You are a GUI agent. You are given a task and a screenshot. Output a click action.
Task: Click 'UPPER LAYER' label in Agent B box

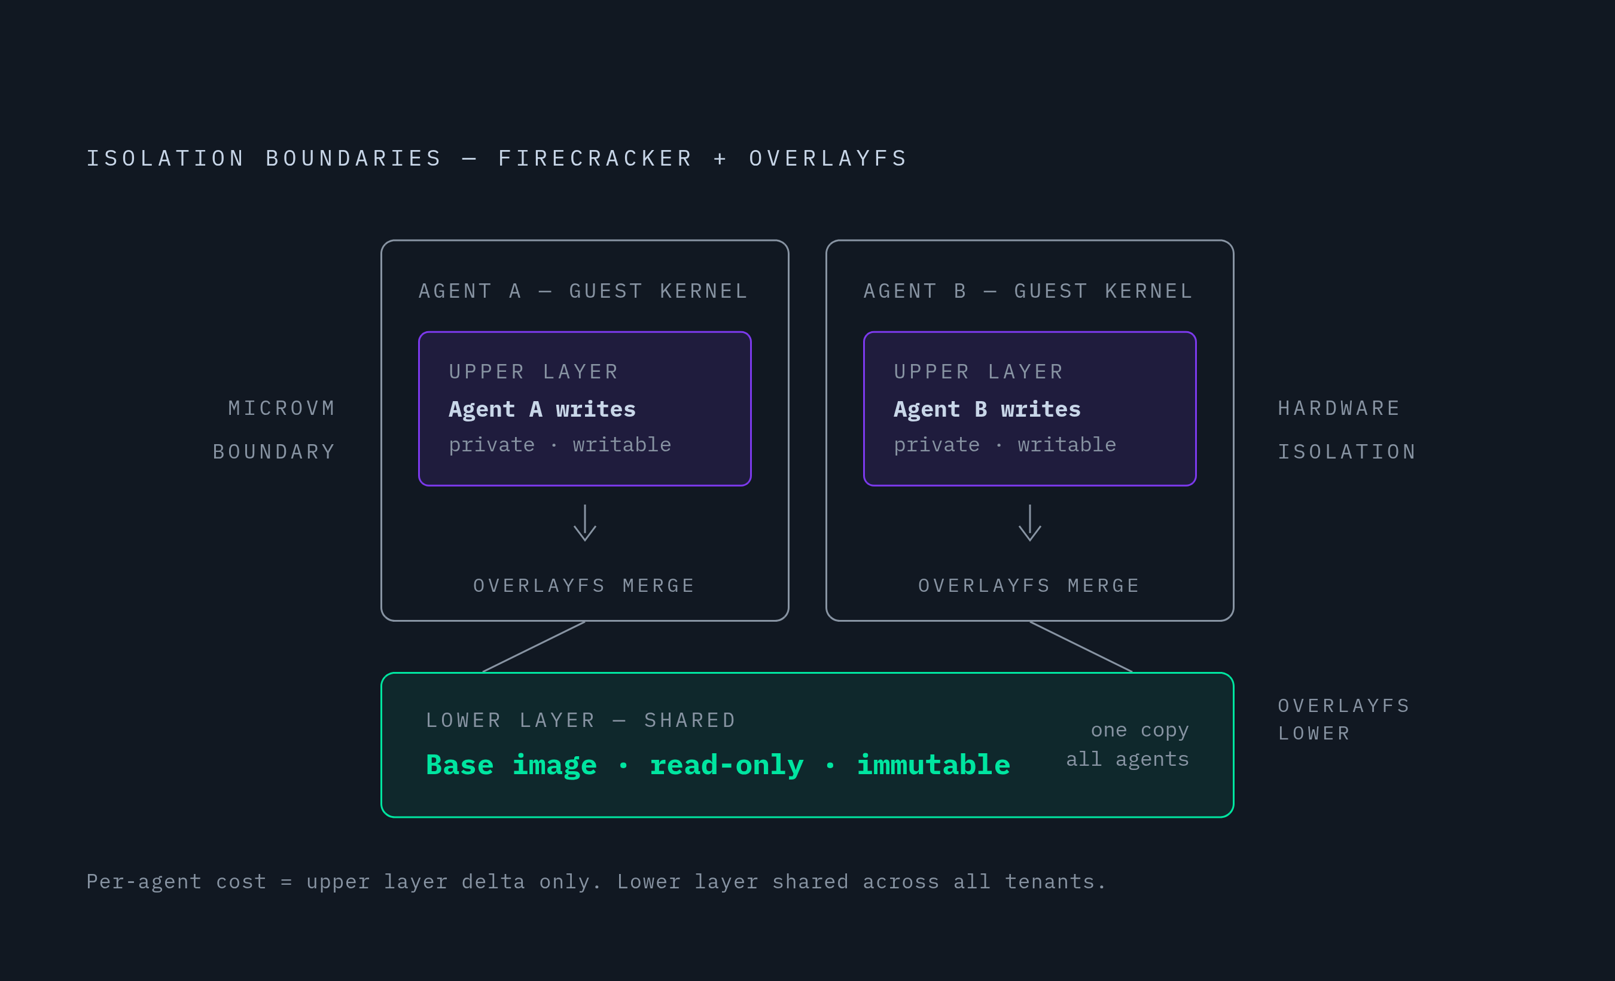click(979, 372)
